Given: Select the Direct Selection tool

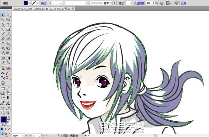Looking at the screenshot, I should point(8,15).
